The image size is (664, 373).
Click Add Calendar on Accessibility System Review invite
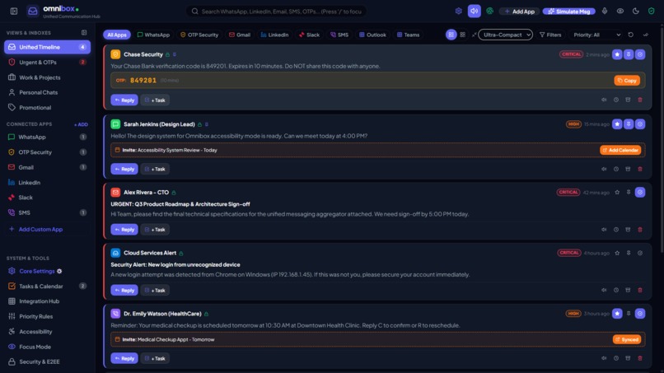(x=620, y=150)
